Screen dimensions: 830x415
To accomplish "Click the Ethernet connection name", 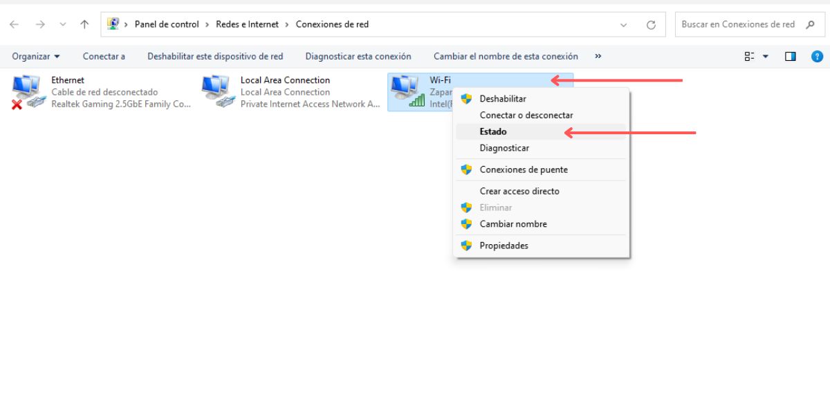I will [x=68, y=80].
